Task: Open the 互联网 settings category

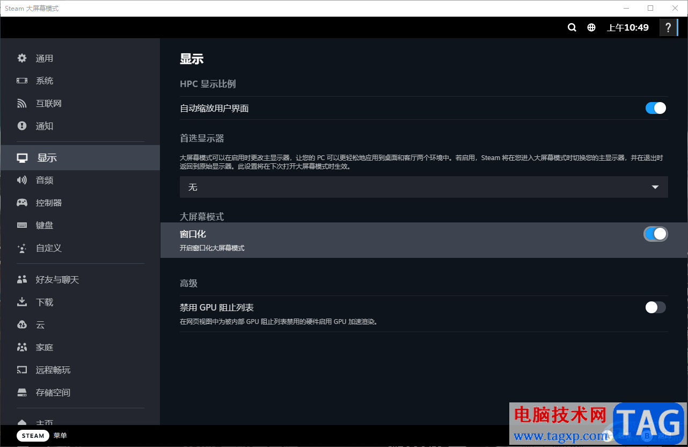Action: 80,103
